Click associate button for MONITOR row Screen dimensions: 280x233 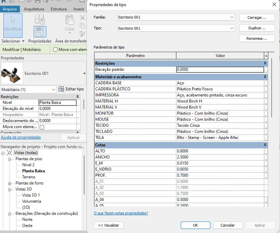point(266,113)
